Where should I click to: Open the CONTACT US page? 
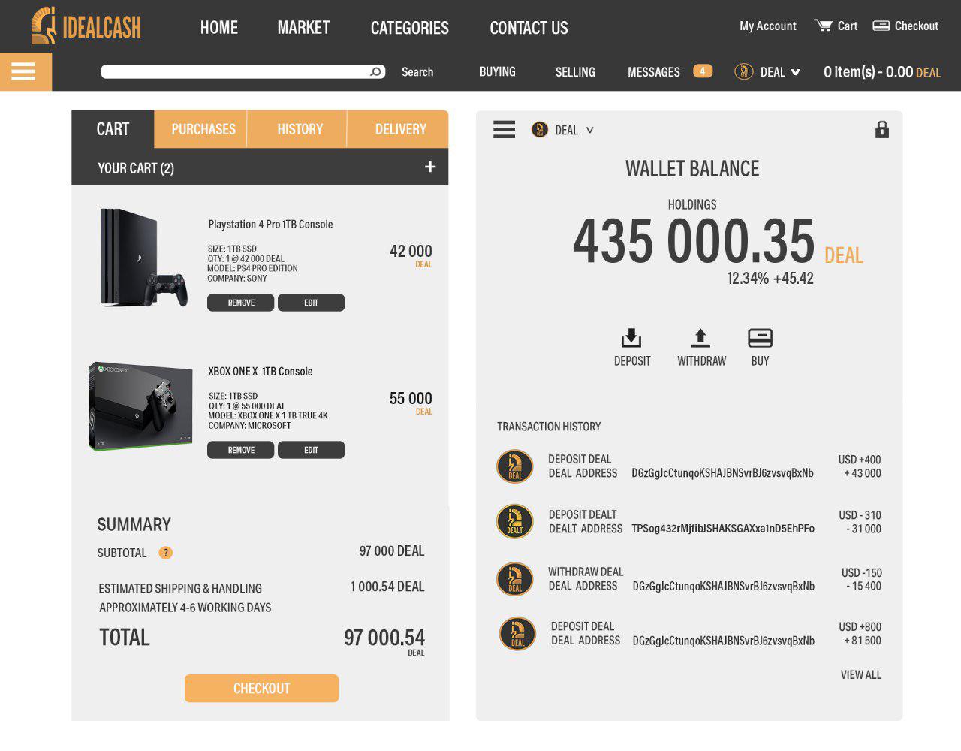pos(529,28)
